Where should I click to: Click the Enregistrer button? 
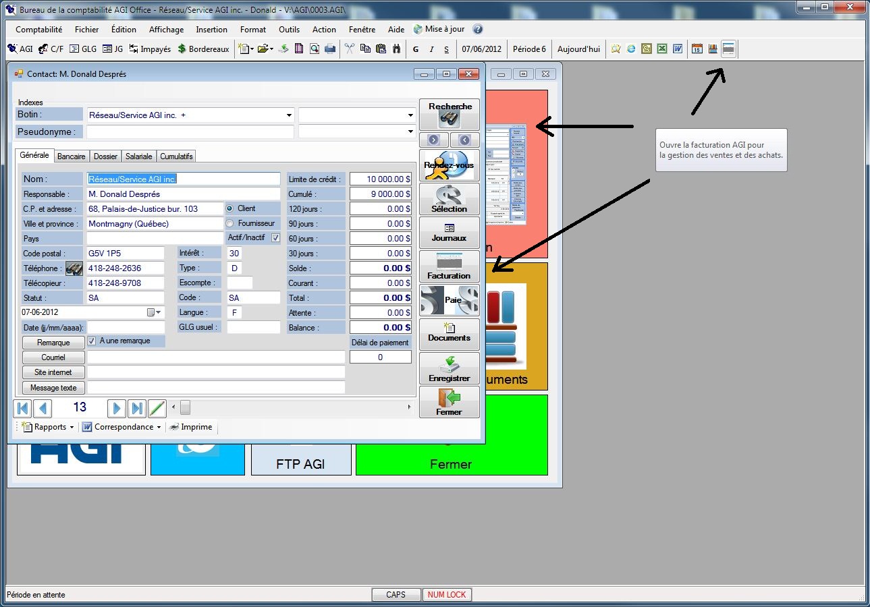(450, 368)
